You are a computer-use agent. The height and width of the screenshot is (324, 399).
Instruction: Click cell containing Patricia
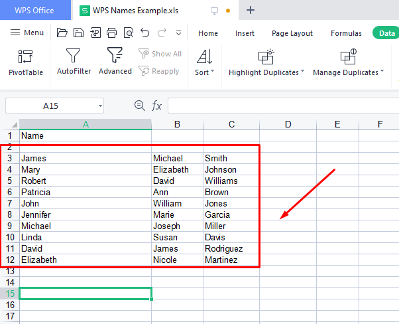pos(85,192)
